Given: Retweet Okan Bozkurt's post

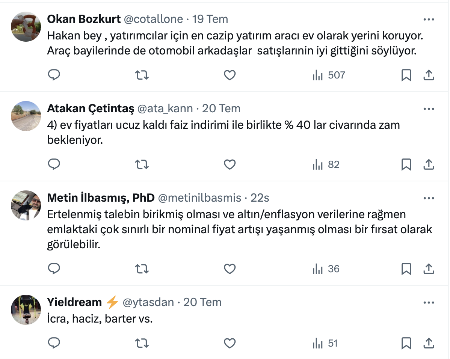Looking at the screenshot, I should pyautogui.click(x=142, y=75).
